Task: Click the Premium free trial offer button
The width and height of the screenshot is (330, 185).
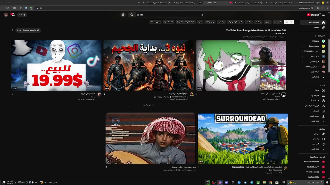Action: tap(28, 30)
